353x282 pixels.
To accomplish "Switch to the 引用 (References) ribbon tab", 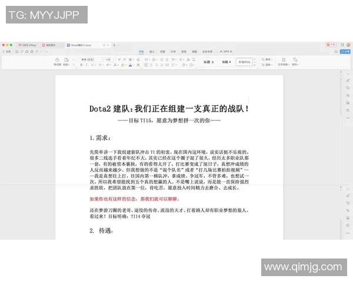I will (x=173, y=52).
